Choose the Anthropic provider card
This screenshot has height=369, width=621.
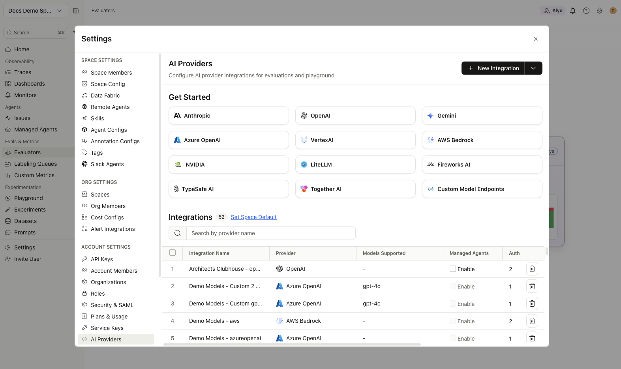pyautogui.click(x=229, y=116)
